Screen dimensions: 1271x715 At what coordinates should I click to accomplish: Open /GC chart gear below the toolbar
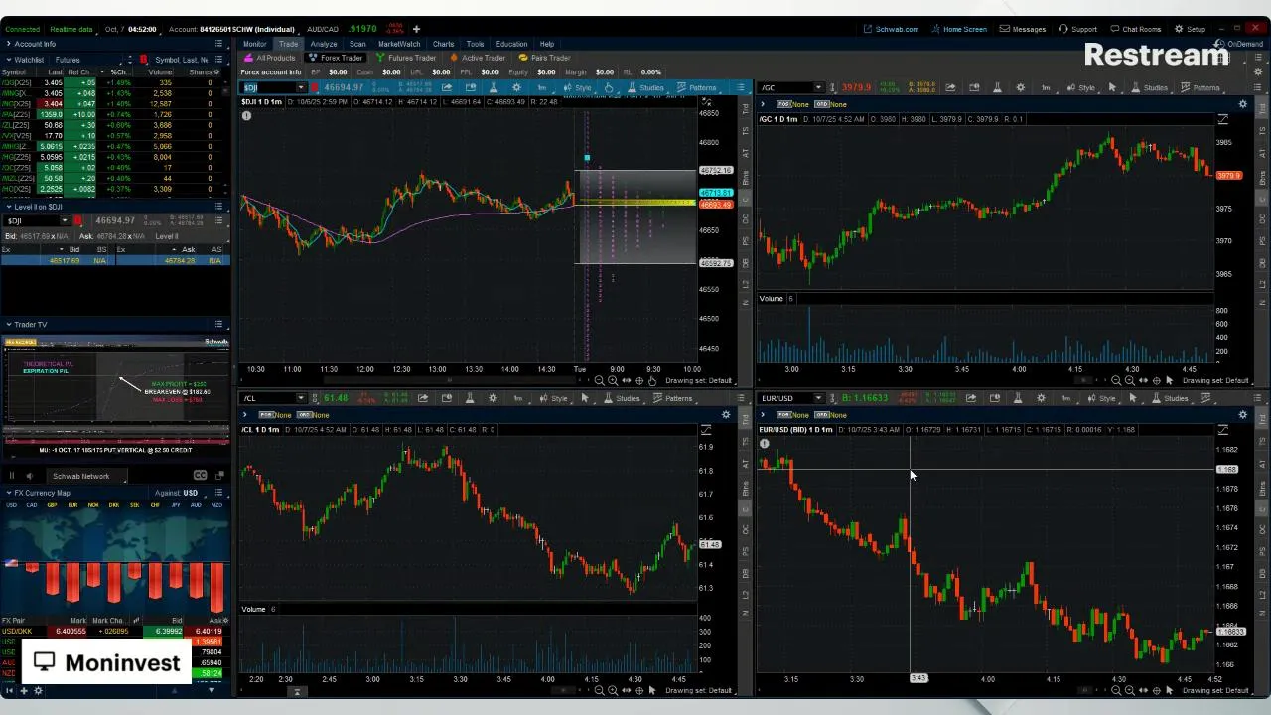[1242, 104]
